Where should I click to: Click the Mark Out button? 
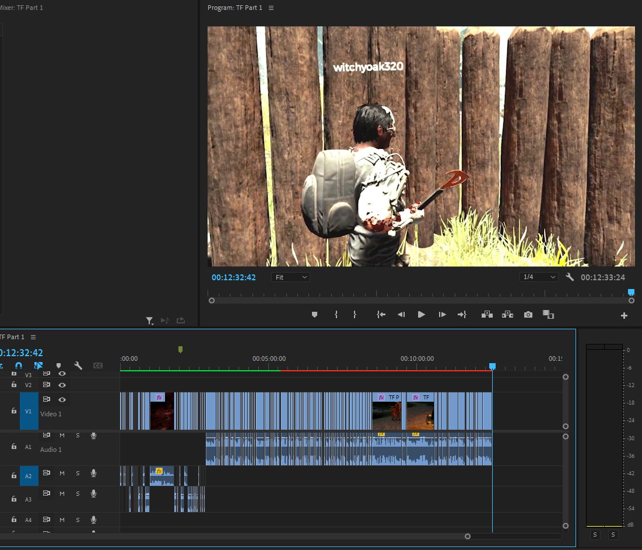355,315
